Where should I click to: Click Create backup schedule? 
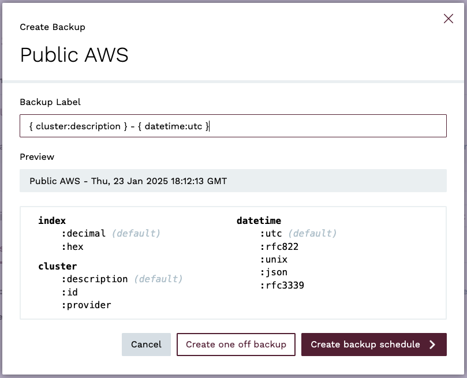coord(367,345)
